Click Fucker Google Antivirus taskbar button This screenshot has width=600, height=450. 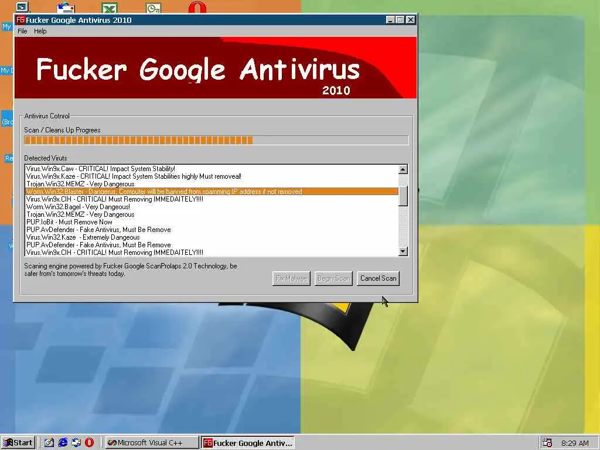248,443
